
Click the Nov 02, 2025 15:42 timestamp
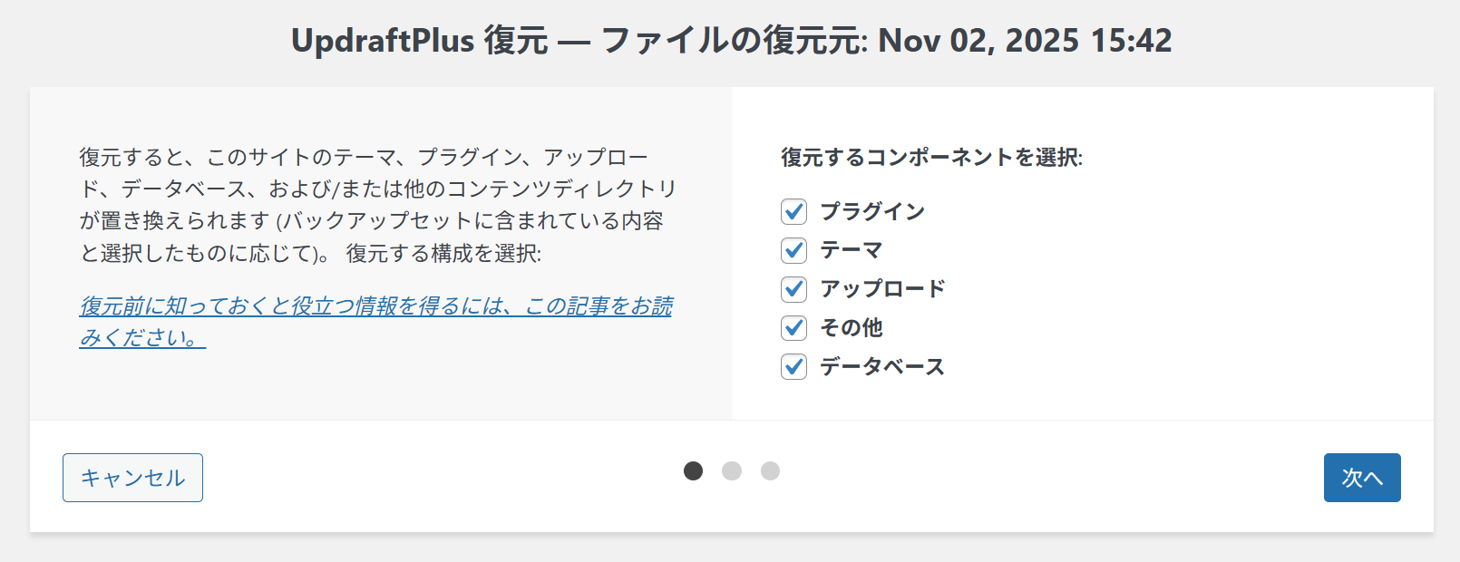(x=1025, y=41)
